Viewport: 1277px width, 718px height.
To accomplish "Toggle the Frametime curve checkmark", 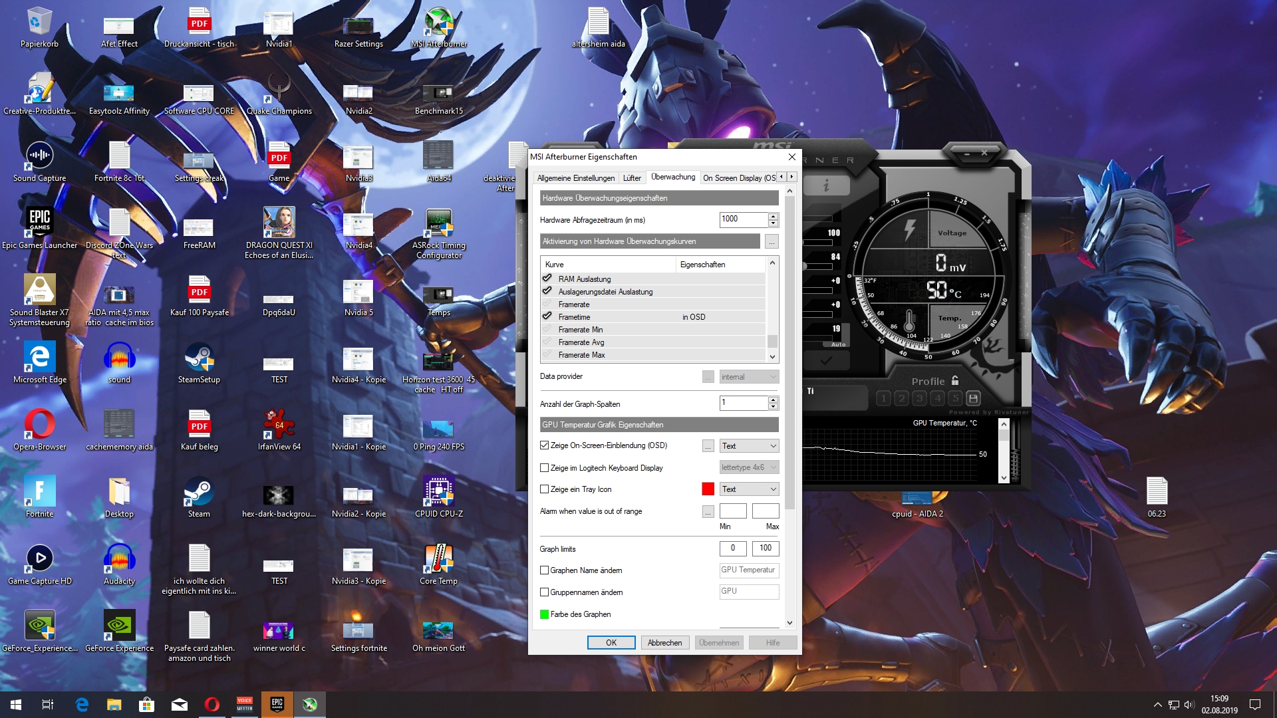I will point(547,317).
